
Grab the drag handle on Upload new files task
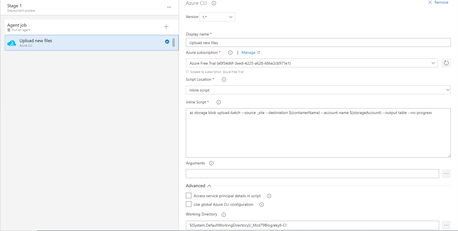pos(174,42)
